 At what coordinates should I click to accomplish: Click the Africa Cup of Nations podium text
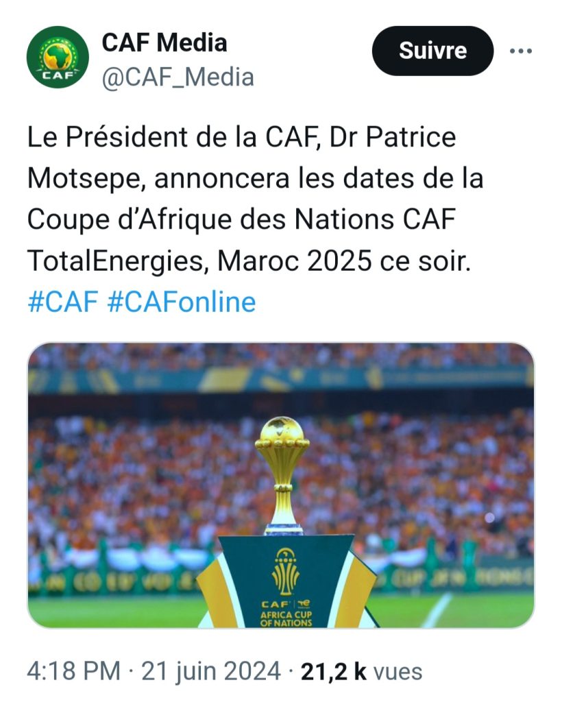[286, 618]
